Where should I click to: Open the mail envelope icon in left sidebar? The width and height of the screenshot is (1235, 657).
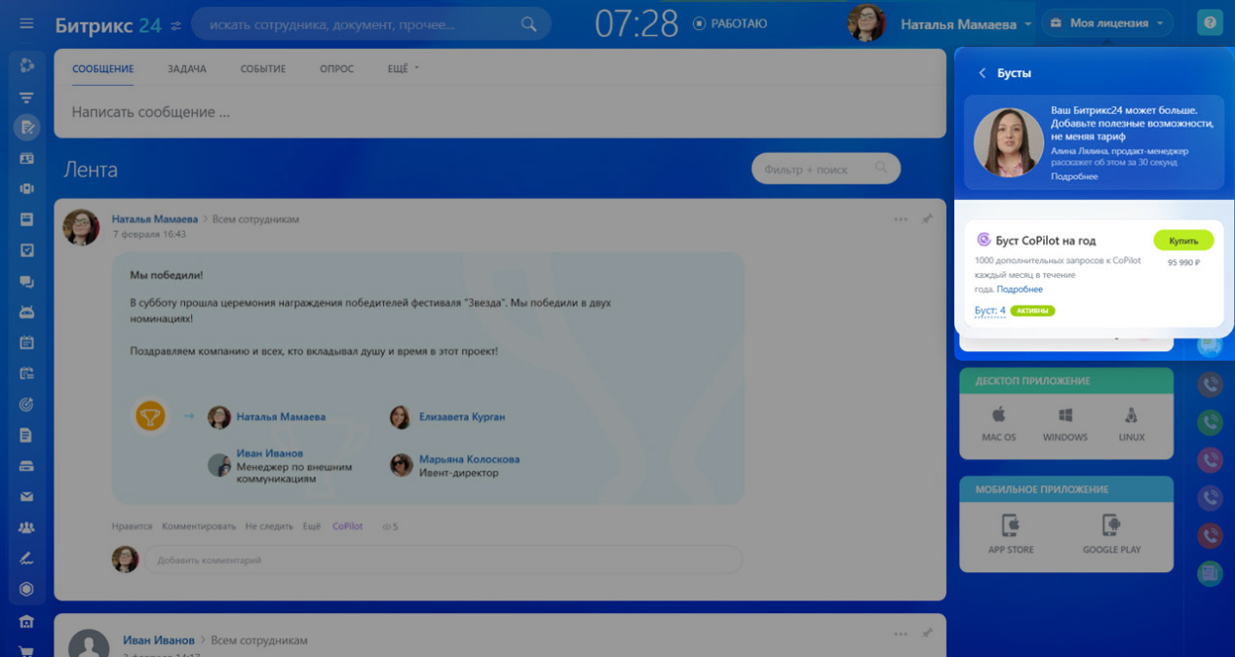(x=26, y=496)
